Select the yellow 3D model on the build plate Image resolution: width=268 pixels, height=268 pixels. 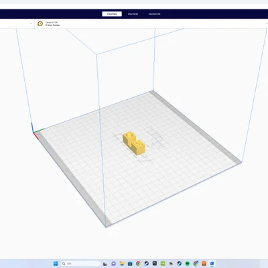point(134,143)
